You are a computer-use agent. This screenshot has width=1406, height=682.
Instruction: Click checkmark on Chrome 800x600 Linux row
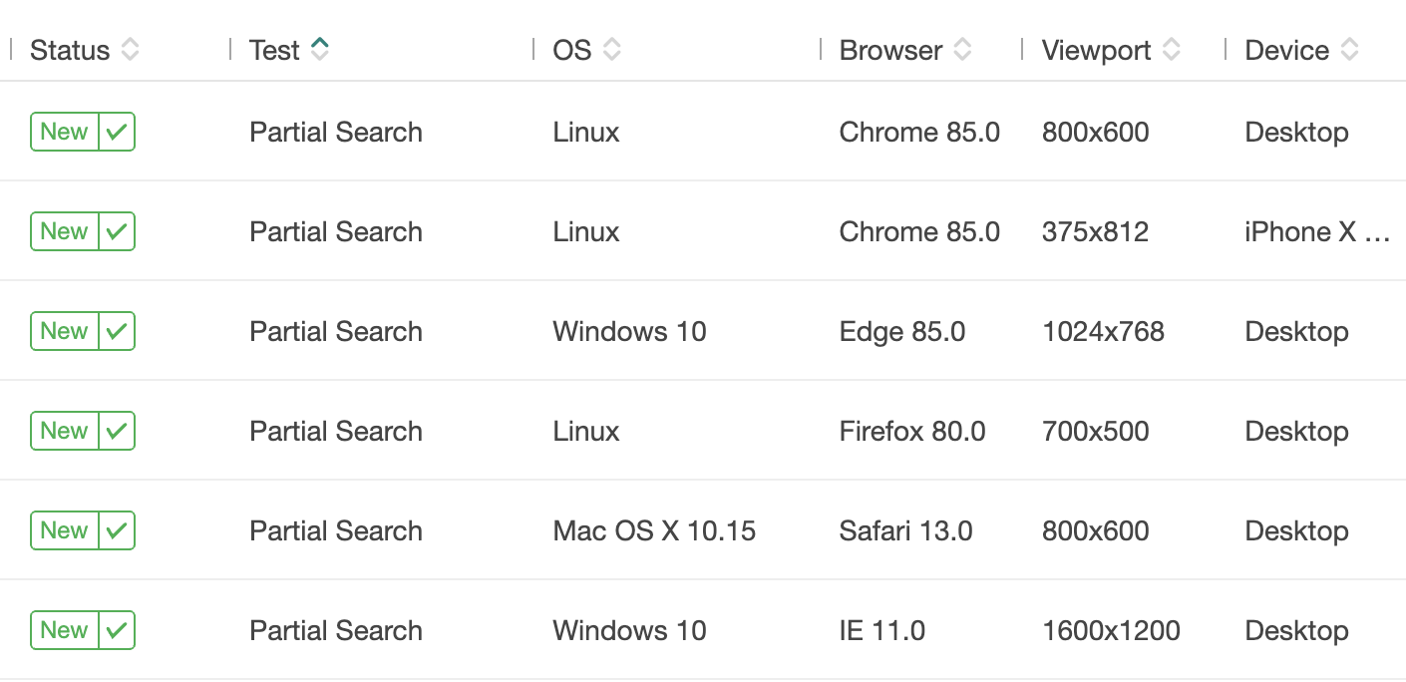point(117,132)
